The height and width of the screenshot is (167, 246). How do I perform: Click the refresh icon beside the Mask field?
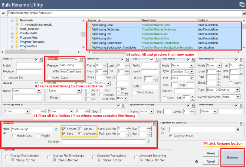point(56,129)
